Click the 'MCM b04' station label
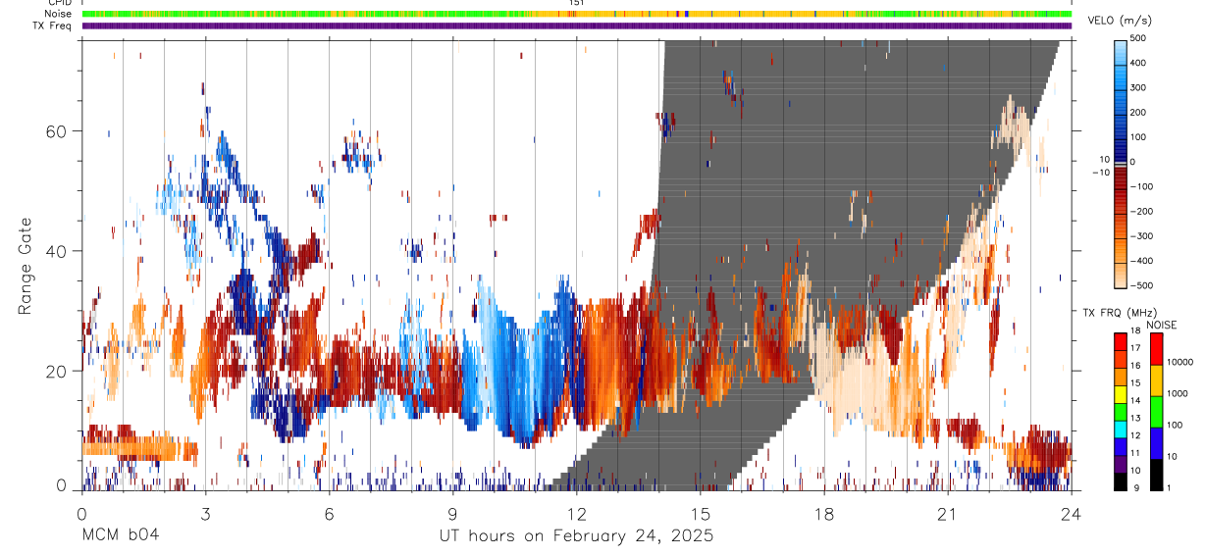1205x556 pixels. pos(120,535)
